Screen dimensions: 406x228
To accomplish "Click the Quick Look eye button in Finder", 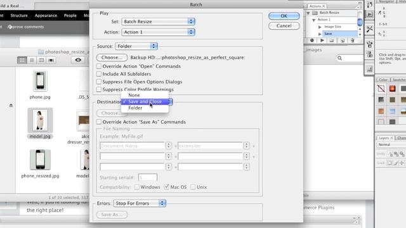I will pyautogui.click(x=78, y=60).
